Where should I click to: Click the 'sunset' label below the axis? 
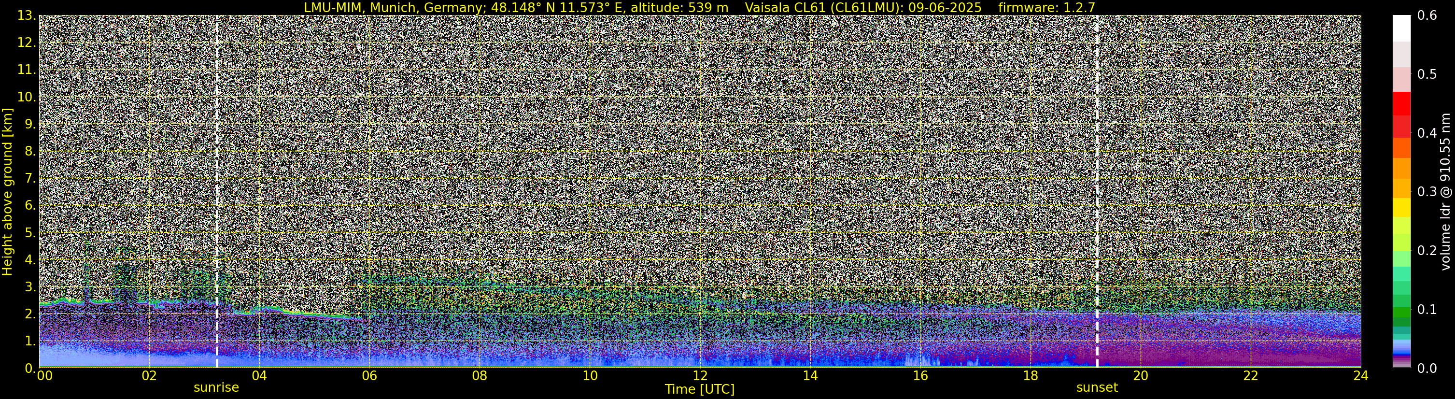click(1097, 388)
